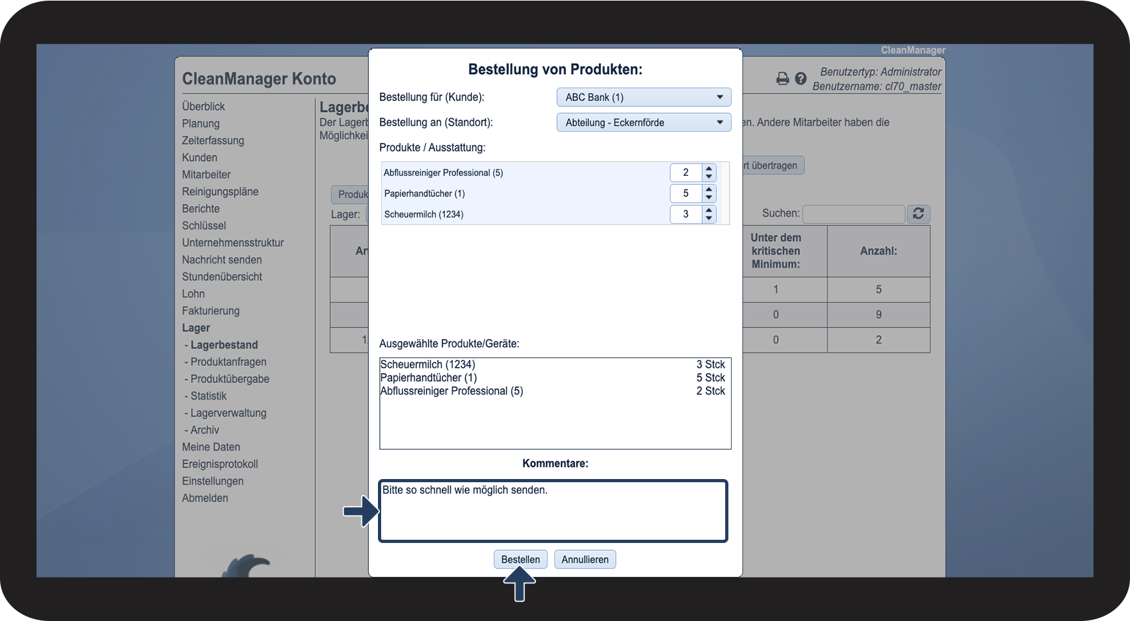Click the Anzahl cell showing 5
The width and height of the screenshot is (1130, 621).
tap(879, 290)
